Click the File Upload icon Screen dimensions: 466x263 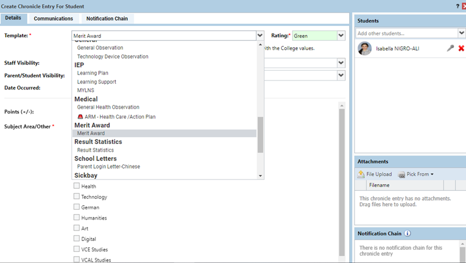pyautogui.click(x=361, y=174)
